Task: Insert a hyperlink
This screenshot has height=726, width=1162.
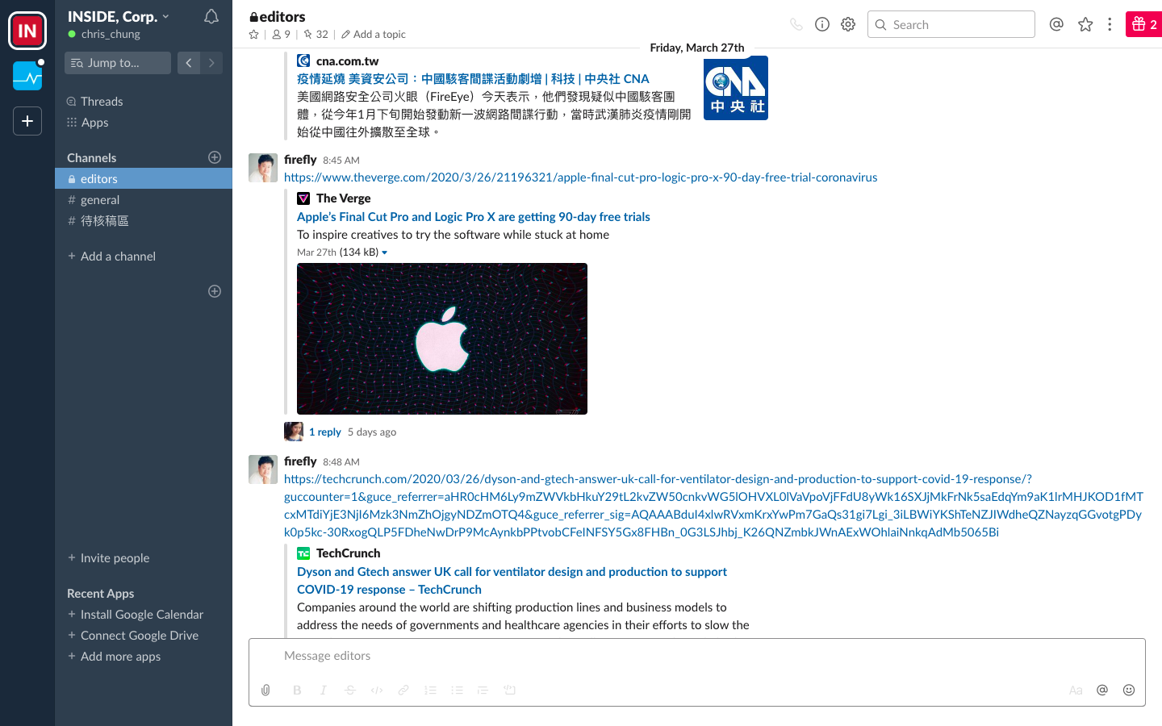Action: [403, 690]
